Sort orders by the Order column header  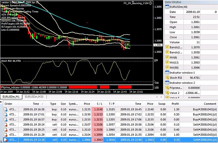[x=8, y=104]
